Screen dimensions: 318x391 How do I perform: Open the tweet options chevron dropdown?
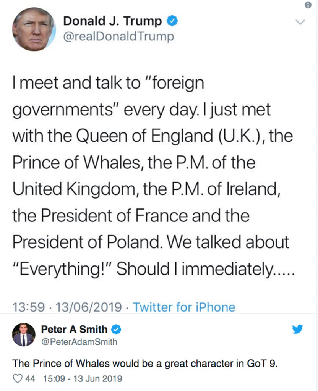point(300,23)
